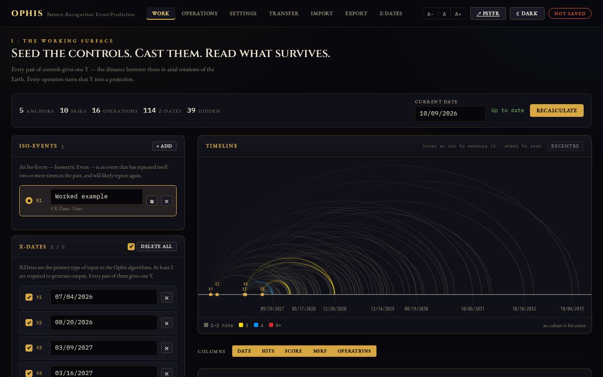This screenshot has width=603, height=377.
Task: Toggle the X3 date checkbox
Action: (x=29, y=348)
